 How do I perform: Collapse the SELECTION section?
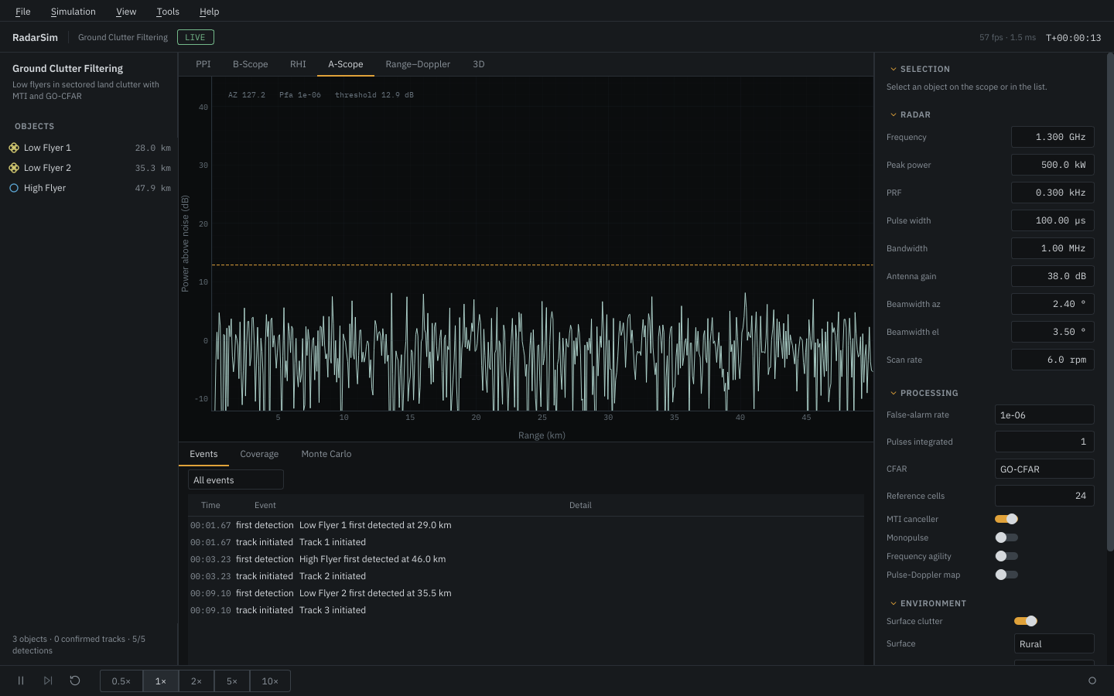(894, 69)
